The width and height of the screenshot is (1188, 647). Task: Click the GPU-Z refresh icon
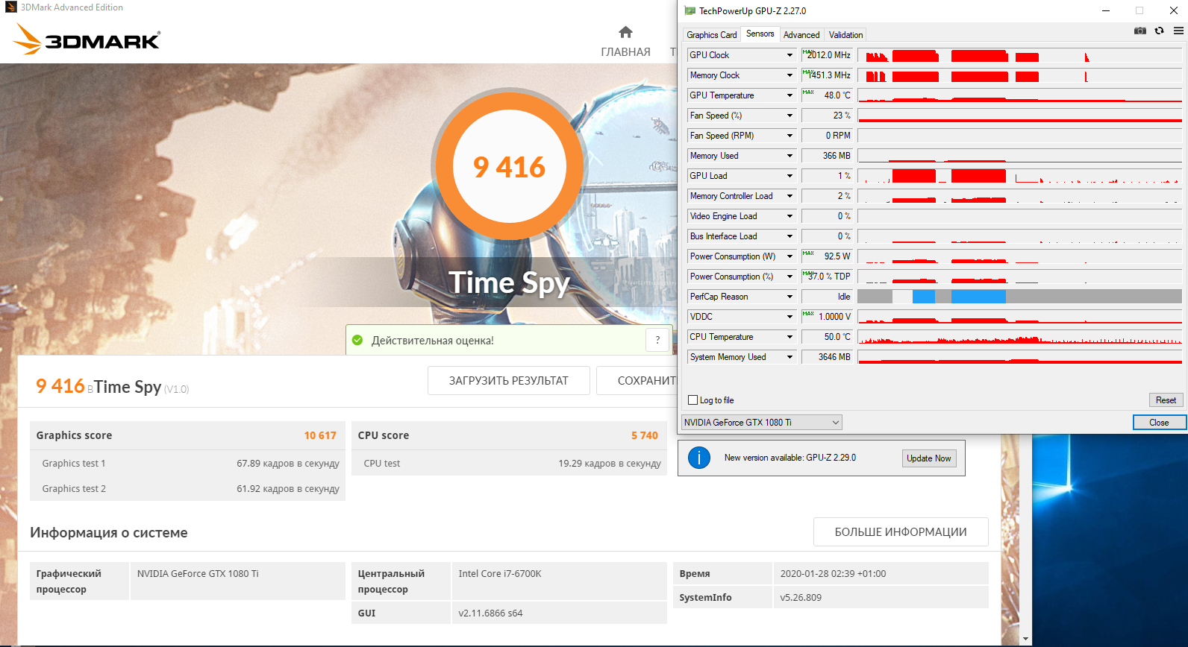(1159, 31)
